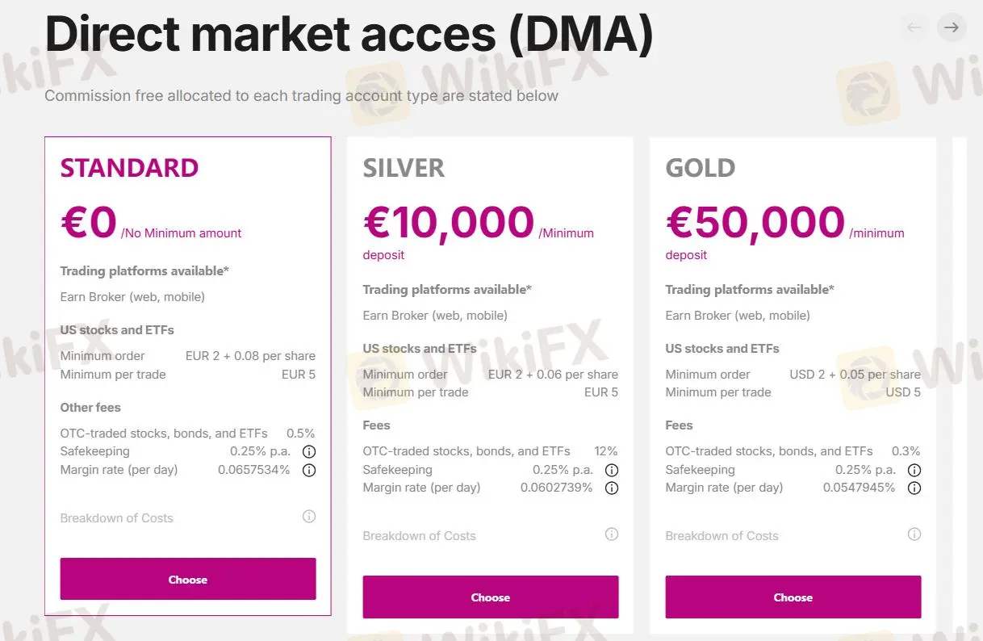Select the STANDARD plan heading

tap(129, 168)
